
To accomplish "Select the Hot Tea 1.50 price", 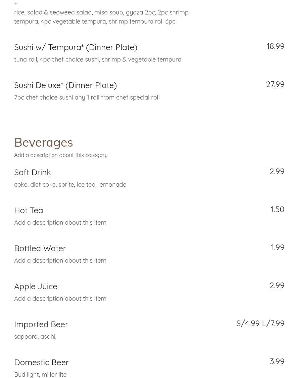I will [278, 210].
